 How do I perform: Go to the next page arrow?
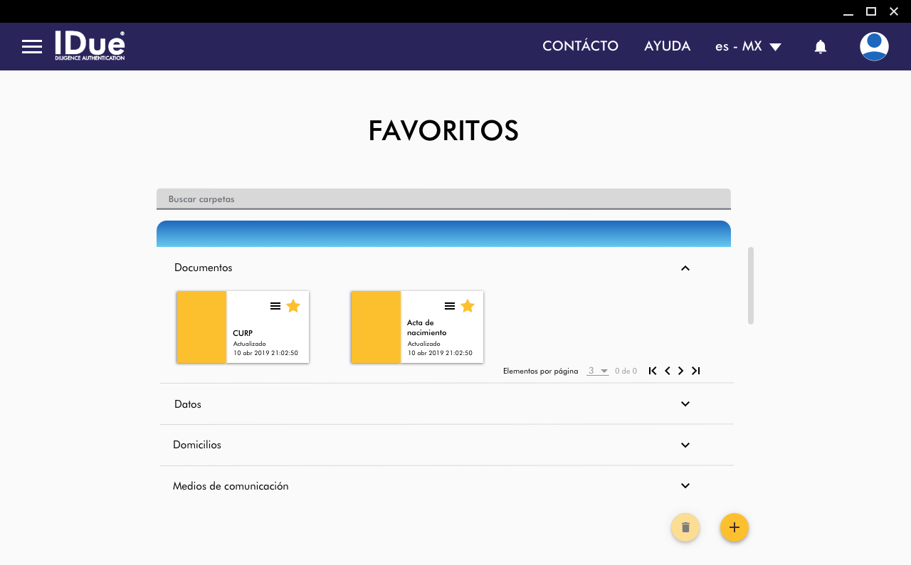pyautogui.click(x=681, y=371)
